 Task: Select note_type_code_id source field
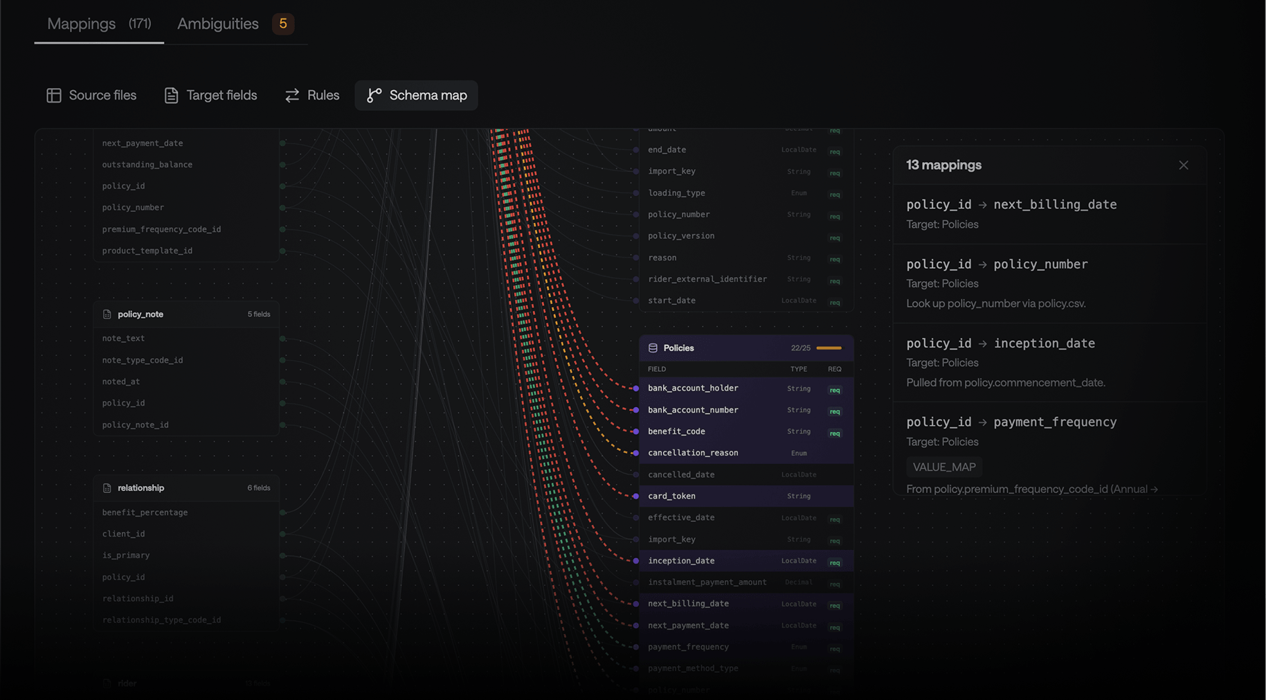click(186, 360)
